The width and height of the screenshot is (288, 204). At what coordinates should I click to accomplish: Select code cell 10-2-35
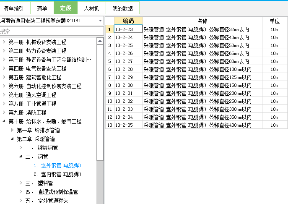click(x=128, y=125)
